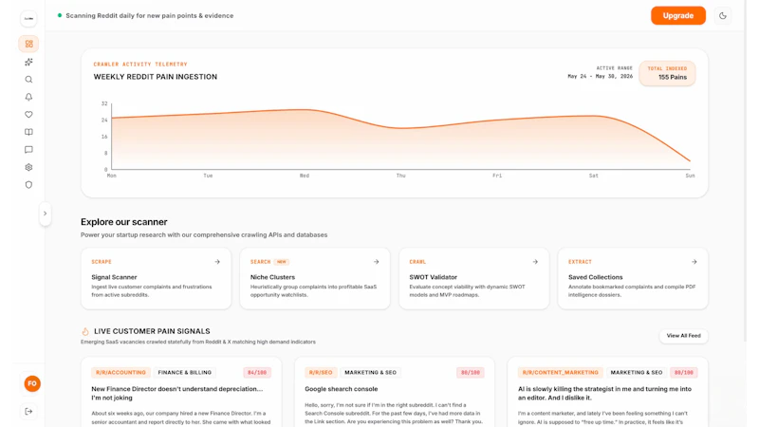Open the Niche Clusters card title
The height and width of the screenshot is (427, 759).
tap(272, 277)
